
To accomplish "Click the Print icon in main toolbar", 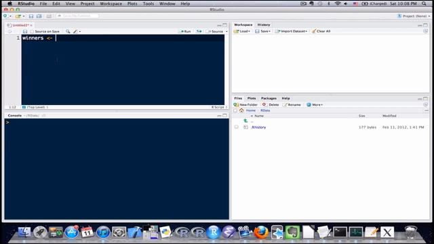I will [49, 16].
